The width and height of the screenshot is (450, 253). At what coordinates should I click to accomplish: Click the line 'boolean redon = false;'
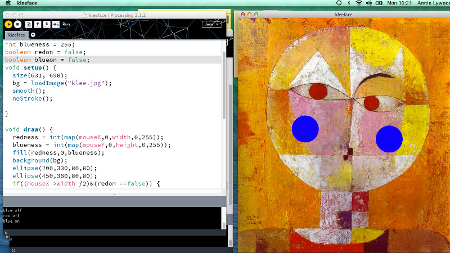point(46,52)
